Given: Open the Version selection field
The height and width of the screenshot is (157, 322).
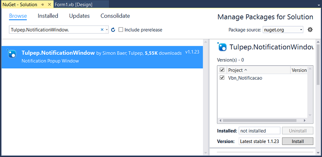Looking at the screenshot, I should coord(259,141).
